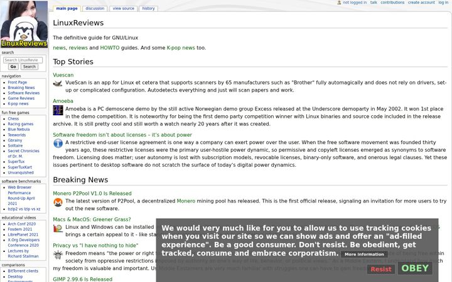The height and width of the screenshot is (282, 452).
Task: Open Chess in fun free games
Action: (x=13, y=118)
